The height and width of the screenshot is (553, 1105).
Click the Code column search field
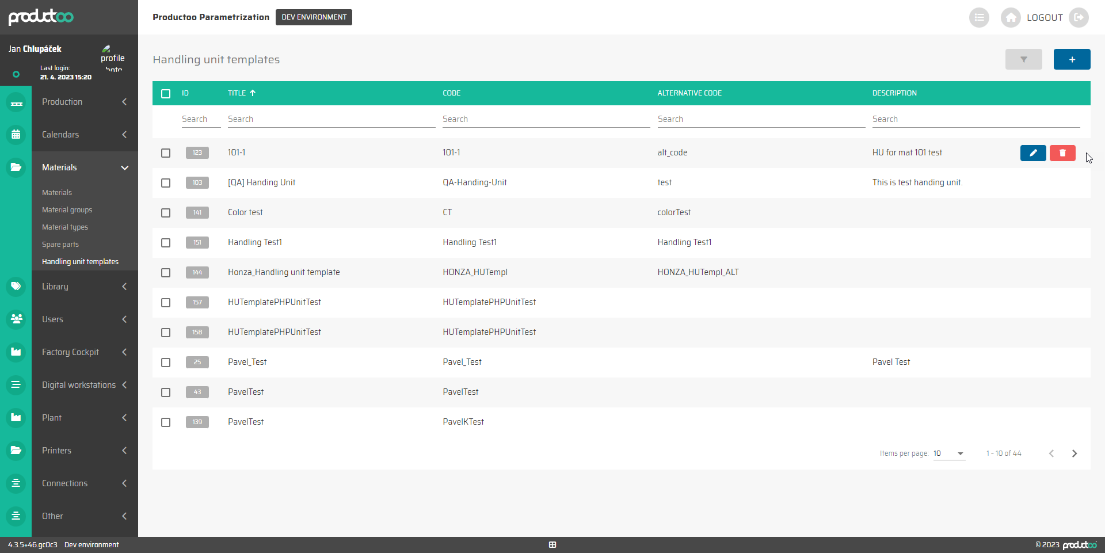[x=546, y=119]
